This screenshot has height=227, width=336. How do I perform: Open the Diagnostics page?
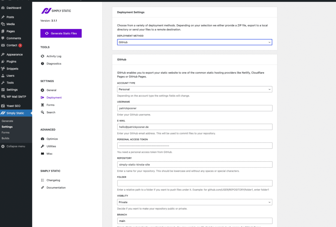(x=54, y=64)
